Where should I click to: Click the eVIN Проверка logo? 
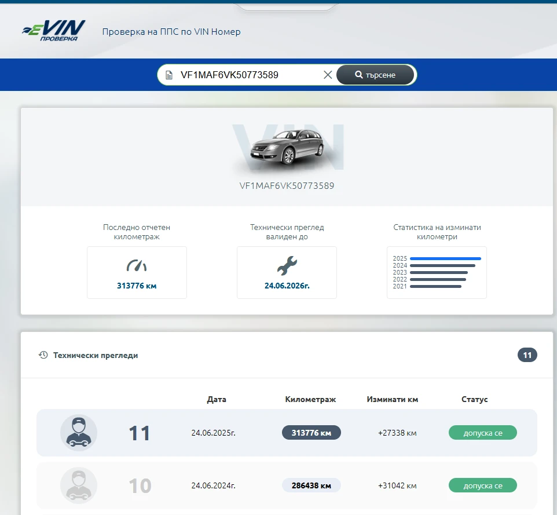point(53,31)
